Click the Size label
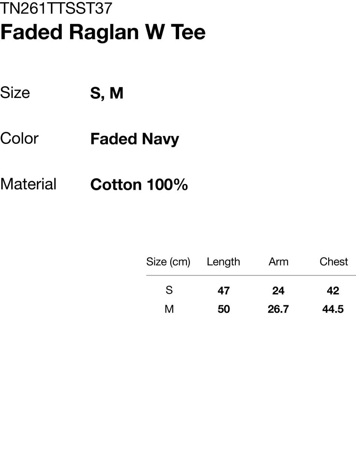Screen dimensions: 356x475 [x=15, y=93]
